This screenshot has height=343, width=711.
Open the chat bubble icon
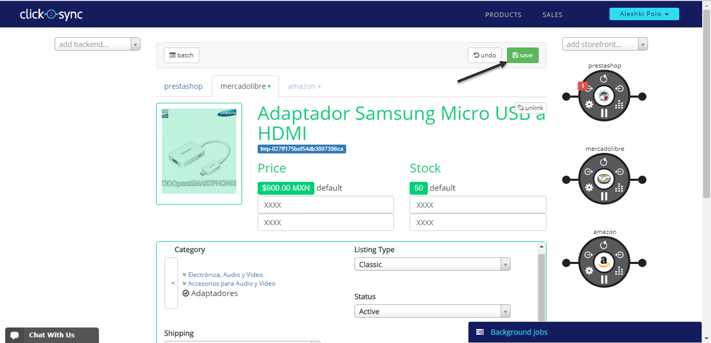(x=14, y=335)
